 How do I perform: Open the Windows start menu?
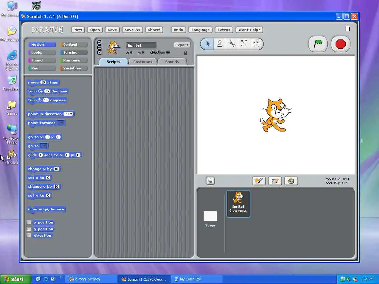[15, 279]
